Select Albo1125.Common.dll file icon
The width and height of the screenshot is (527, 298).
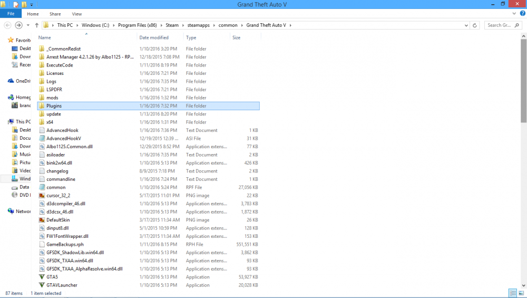[42, 147]
